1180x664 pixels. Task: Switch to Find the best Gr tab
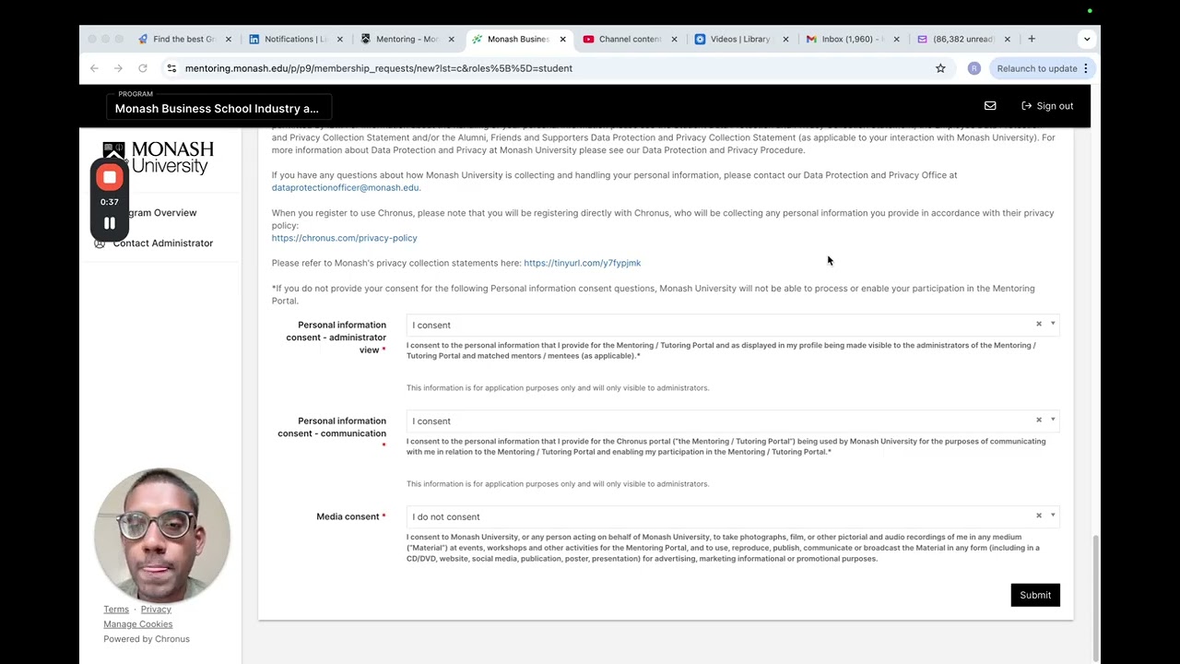point(183,39)
